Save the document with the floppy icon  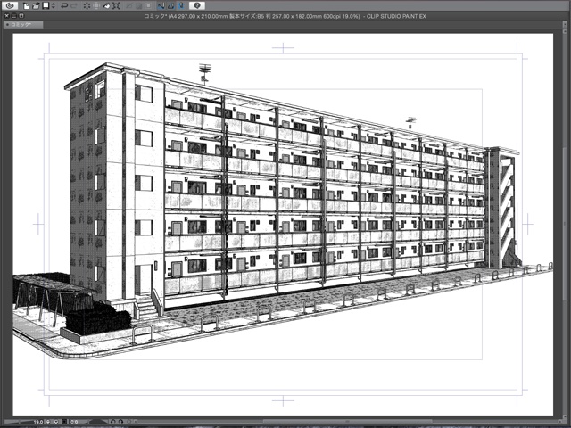pos(46,5)
